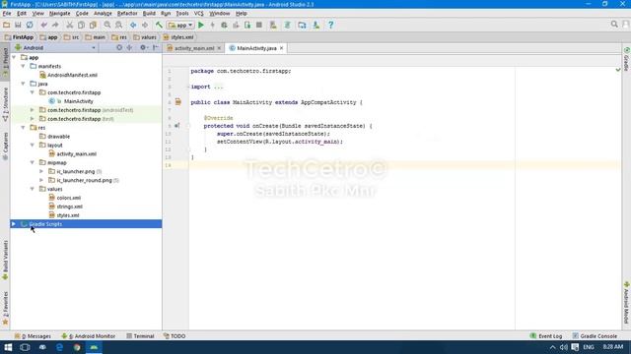Click the Replace magnifier icon
Screen dimensions: 631x354
[x=118, y=25]
